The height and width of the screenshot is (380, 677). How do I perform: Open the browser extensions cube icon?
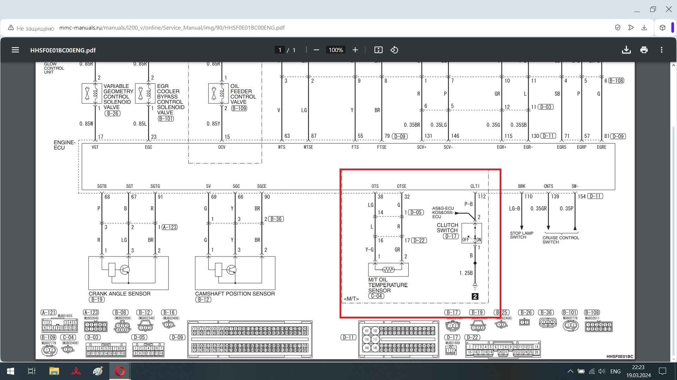click(x=663, y=27)
